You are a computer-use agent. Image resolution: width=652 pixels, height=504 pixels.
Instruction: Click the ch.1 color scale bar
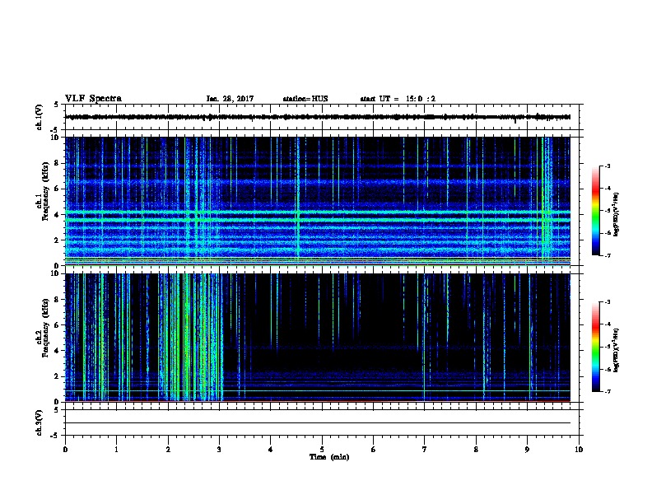pos(595,211)
